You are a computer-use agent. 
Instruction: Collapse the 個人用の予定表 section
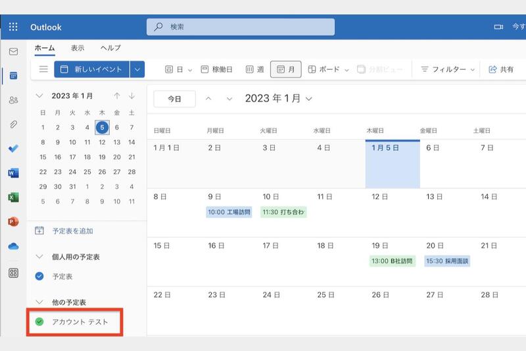(39, 257)
